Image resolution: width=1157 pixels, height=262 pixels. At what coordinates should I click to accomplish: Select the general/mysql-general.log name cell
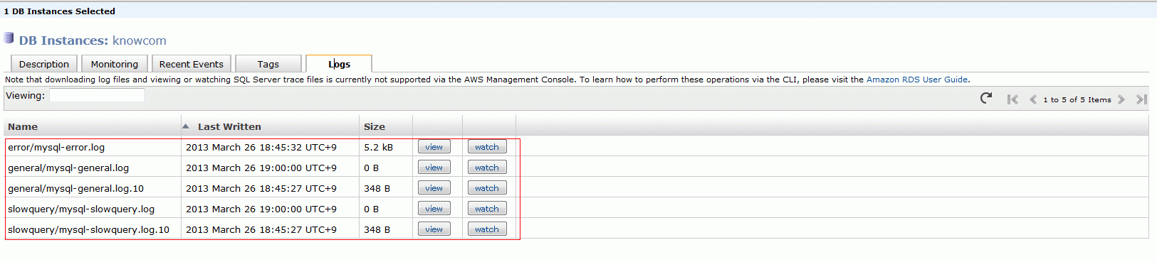[x=93, y=168]
